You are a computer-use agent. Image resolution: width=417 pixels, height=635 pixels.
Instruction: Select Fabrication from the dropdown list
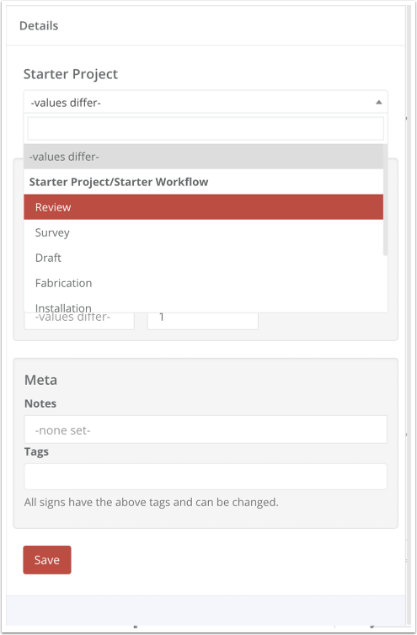pos(203,283)
